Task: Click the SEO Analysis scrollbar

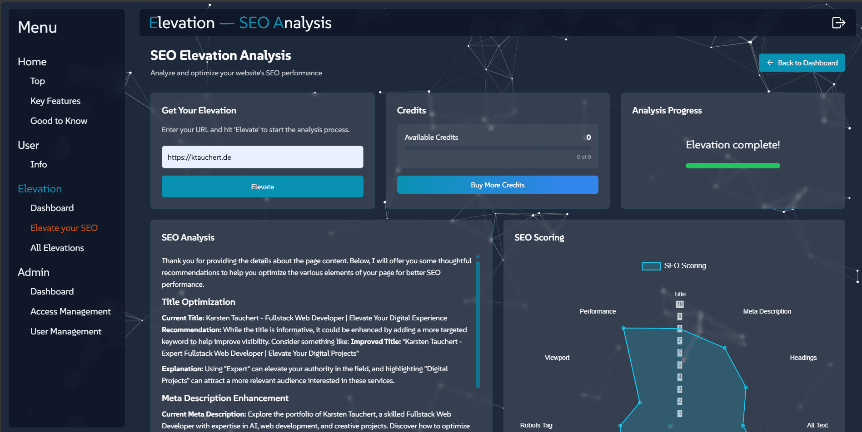Action: pos(478,323)
